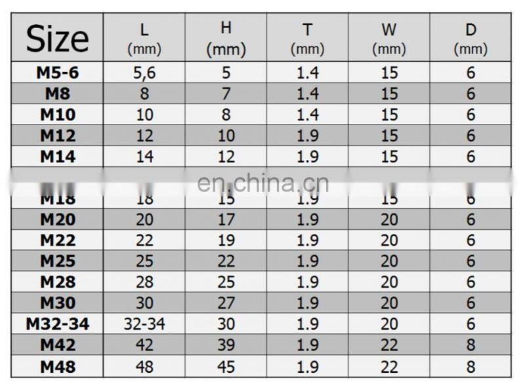Select the H (mm) column header
Viewport: 525px width, 382px height.
click(x=226, y=39)
